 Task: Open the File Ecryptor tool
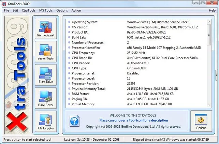[46, 121]
